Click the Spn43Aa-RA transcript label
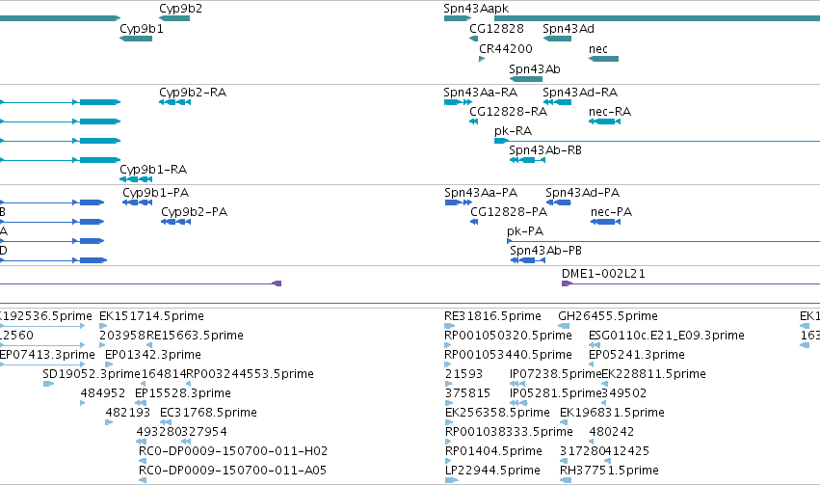This screenshot has width=820, height=485. click(x=481, y=92)
